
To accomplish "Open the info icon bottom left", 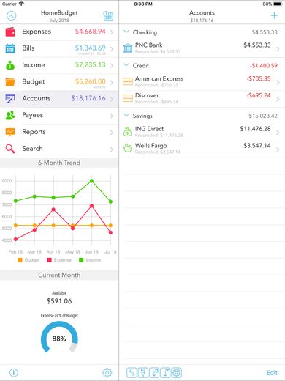I will point(14,373).
